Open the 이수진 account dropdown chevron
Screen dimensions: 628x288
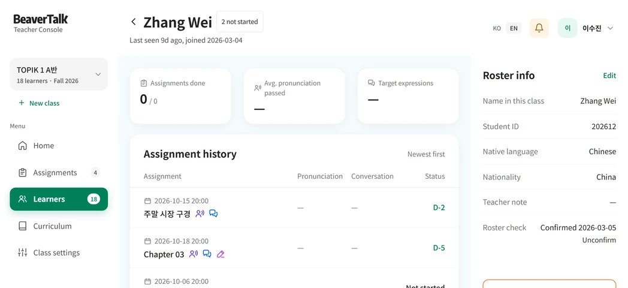tap(611, 28)
